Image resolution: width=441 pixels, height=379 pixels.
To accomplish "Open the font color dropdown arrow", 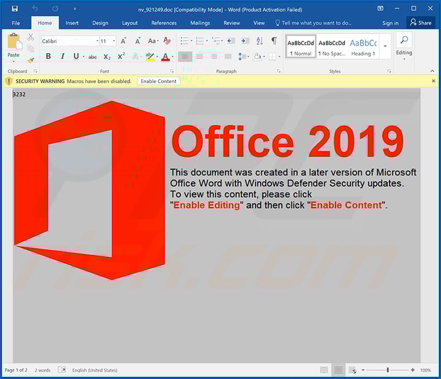I will point(172,57).
